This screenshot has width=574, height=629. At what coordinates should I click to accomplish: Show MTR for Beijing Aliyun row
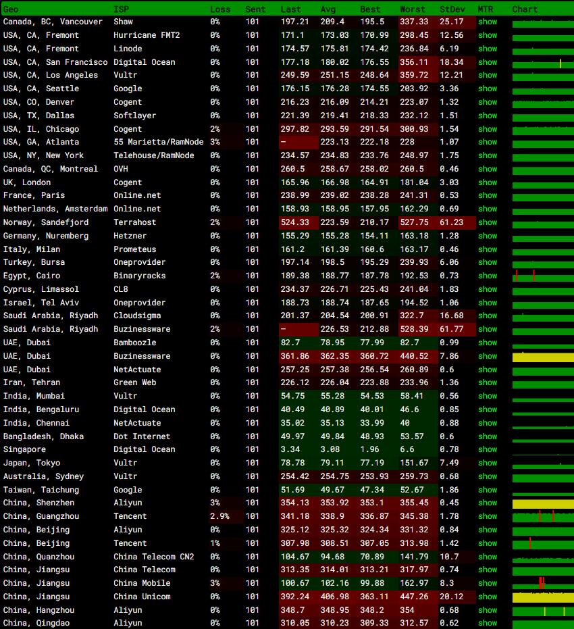[x=488, y=530]
